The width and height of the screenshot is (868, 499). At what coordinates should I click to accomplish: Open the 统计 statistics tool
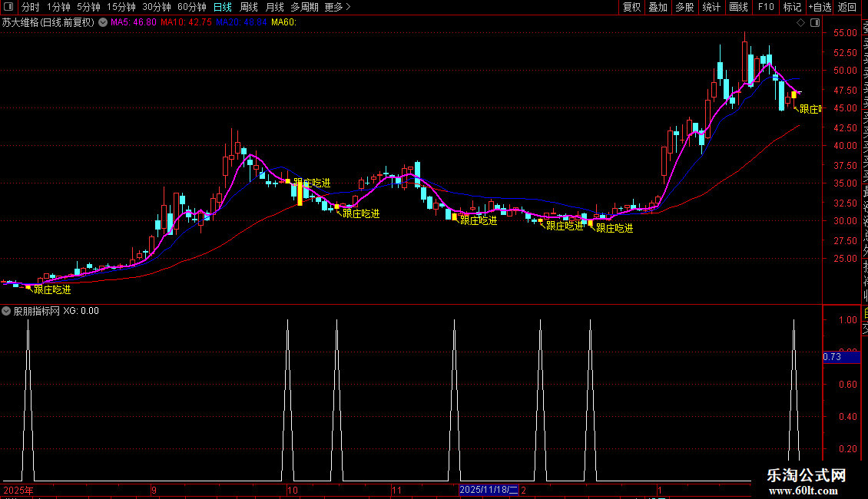(711, 7)
